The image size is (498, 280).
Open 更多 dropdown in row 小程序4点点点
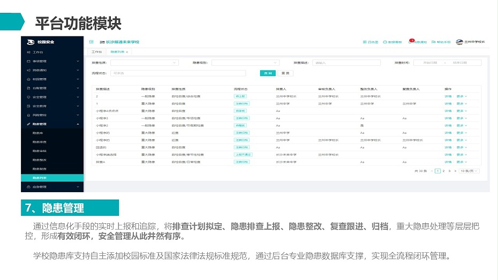click(x=462, y=111)
